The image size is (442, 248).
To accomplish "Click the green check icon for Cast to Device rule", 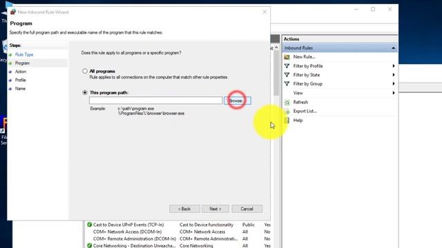I will click(x=89, y=225).
